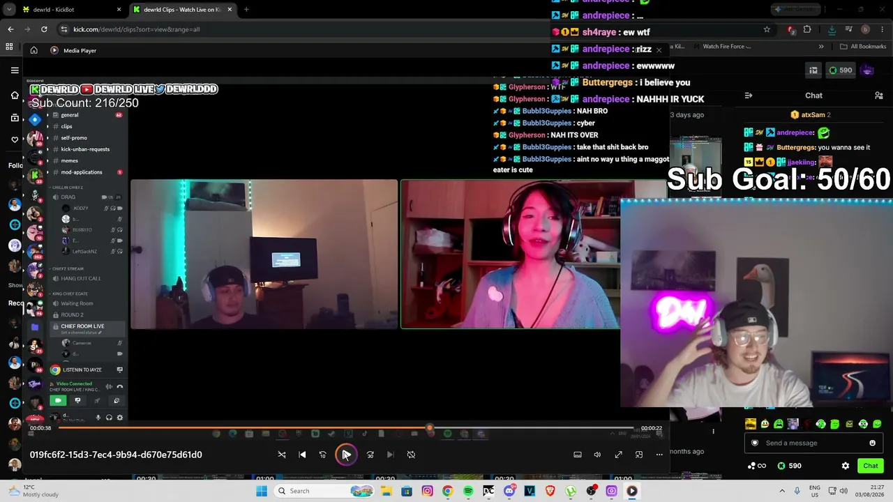Click the Media Player app logo
Image resolution: width=893 pixels, height=502 pixels.
54,50
